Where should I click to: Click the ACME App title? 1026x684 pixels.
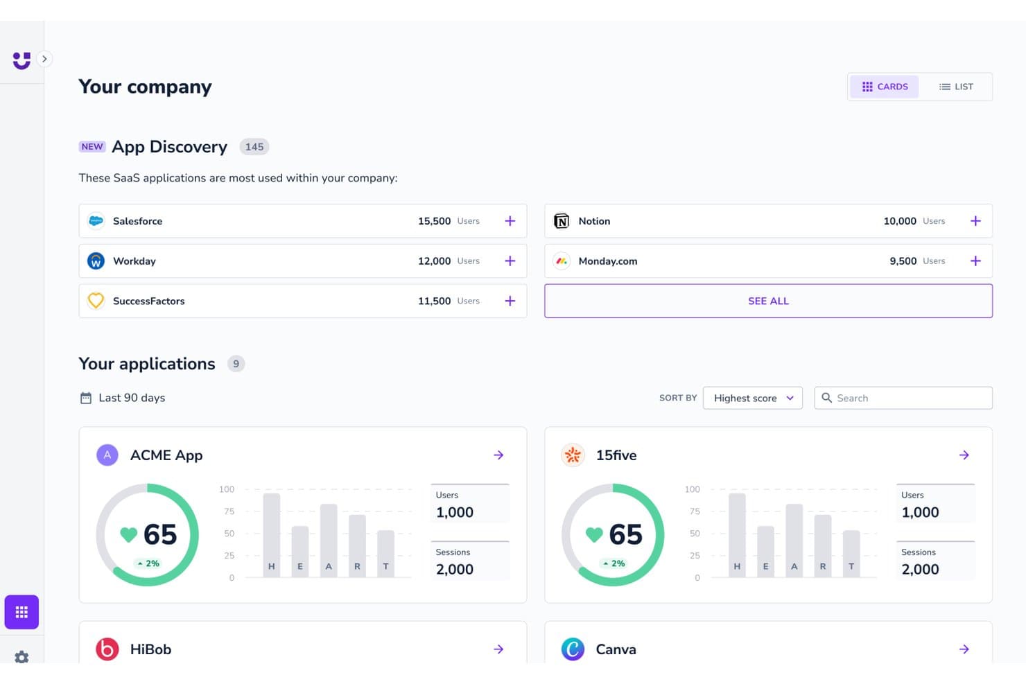(x=166, y=455)
